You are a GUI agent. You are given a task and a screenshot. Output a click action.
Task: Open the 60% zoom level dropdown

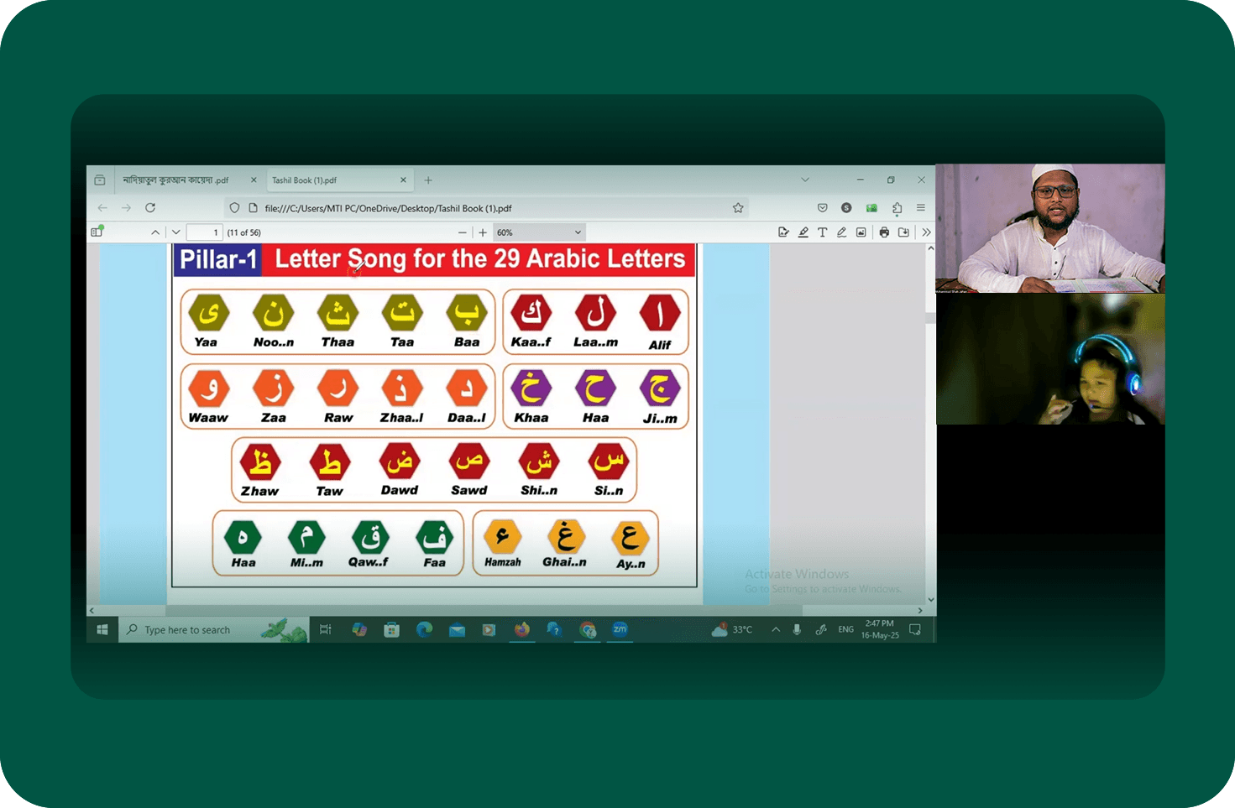click(539, 232)
